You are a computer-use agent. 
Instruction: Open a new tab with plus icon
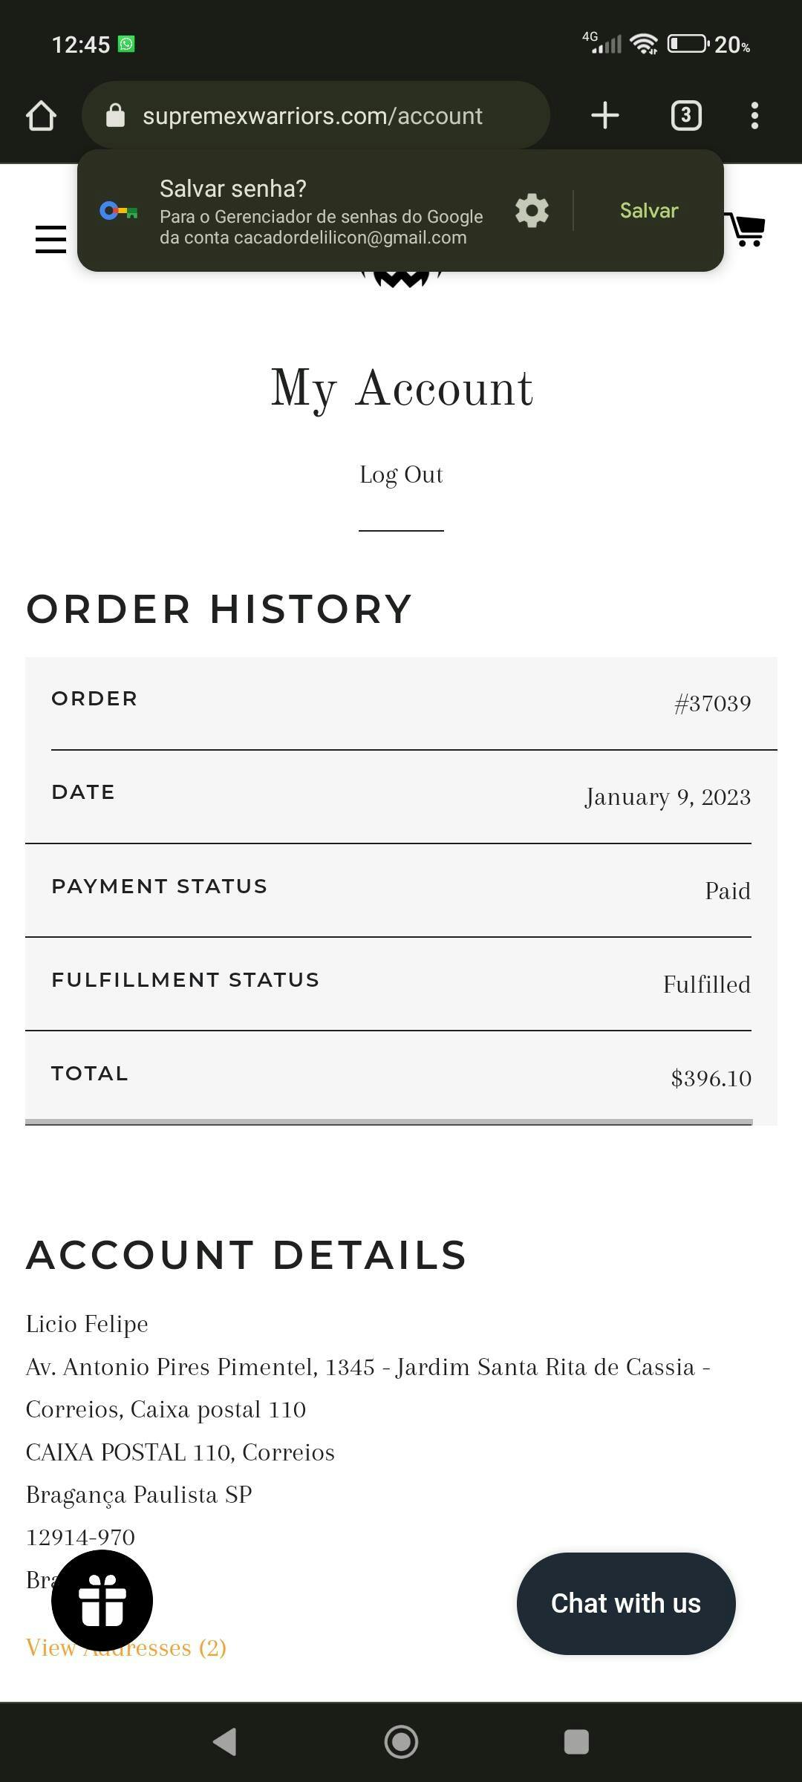(x=605, y=115)
